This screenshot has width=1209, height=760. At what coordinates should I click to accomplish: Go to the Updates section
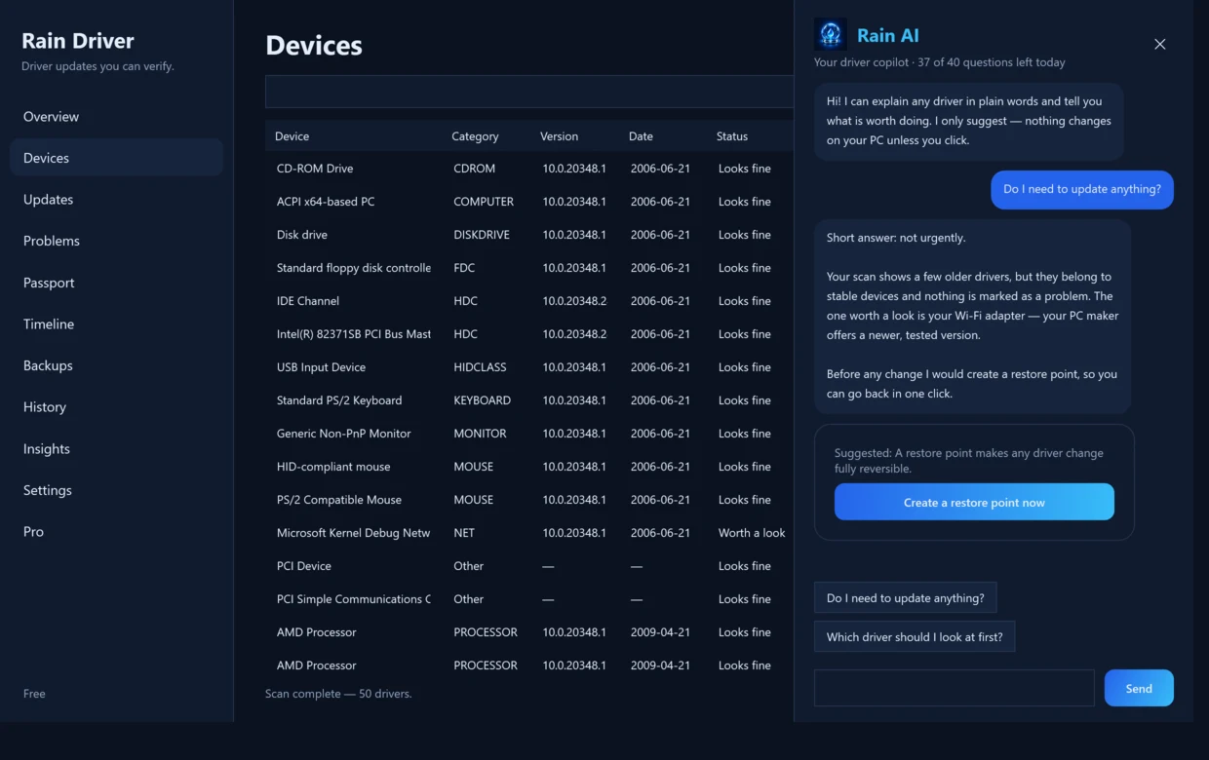pos(116,199)
